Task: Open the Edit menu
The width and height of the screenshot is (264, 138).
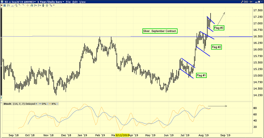Action: tap(75, 2)
